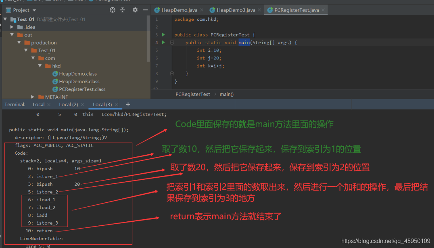Click the out folder icon
Image resolution: width=434 pixels, height=248 pixels.
(x=20, y=35)
